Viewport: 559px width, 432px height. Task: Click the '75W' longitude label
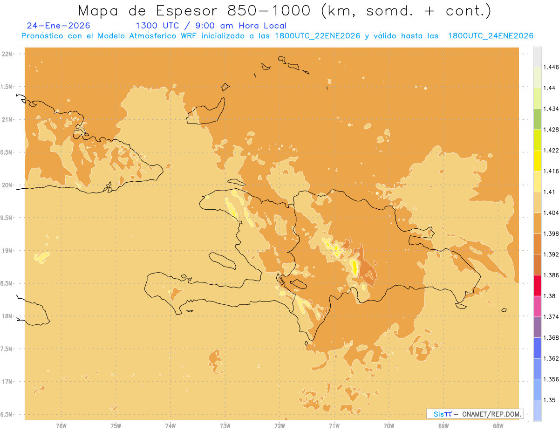click(x=116, y=425)
